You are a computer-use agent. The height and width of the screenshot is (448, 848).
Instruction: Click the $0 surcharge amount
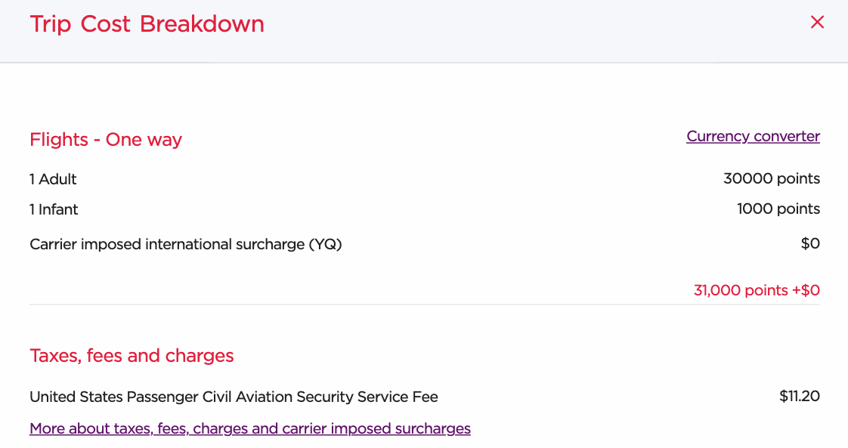pos(810,244)
